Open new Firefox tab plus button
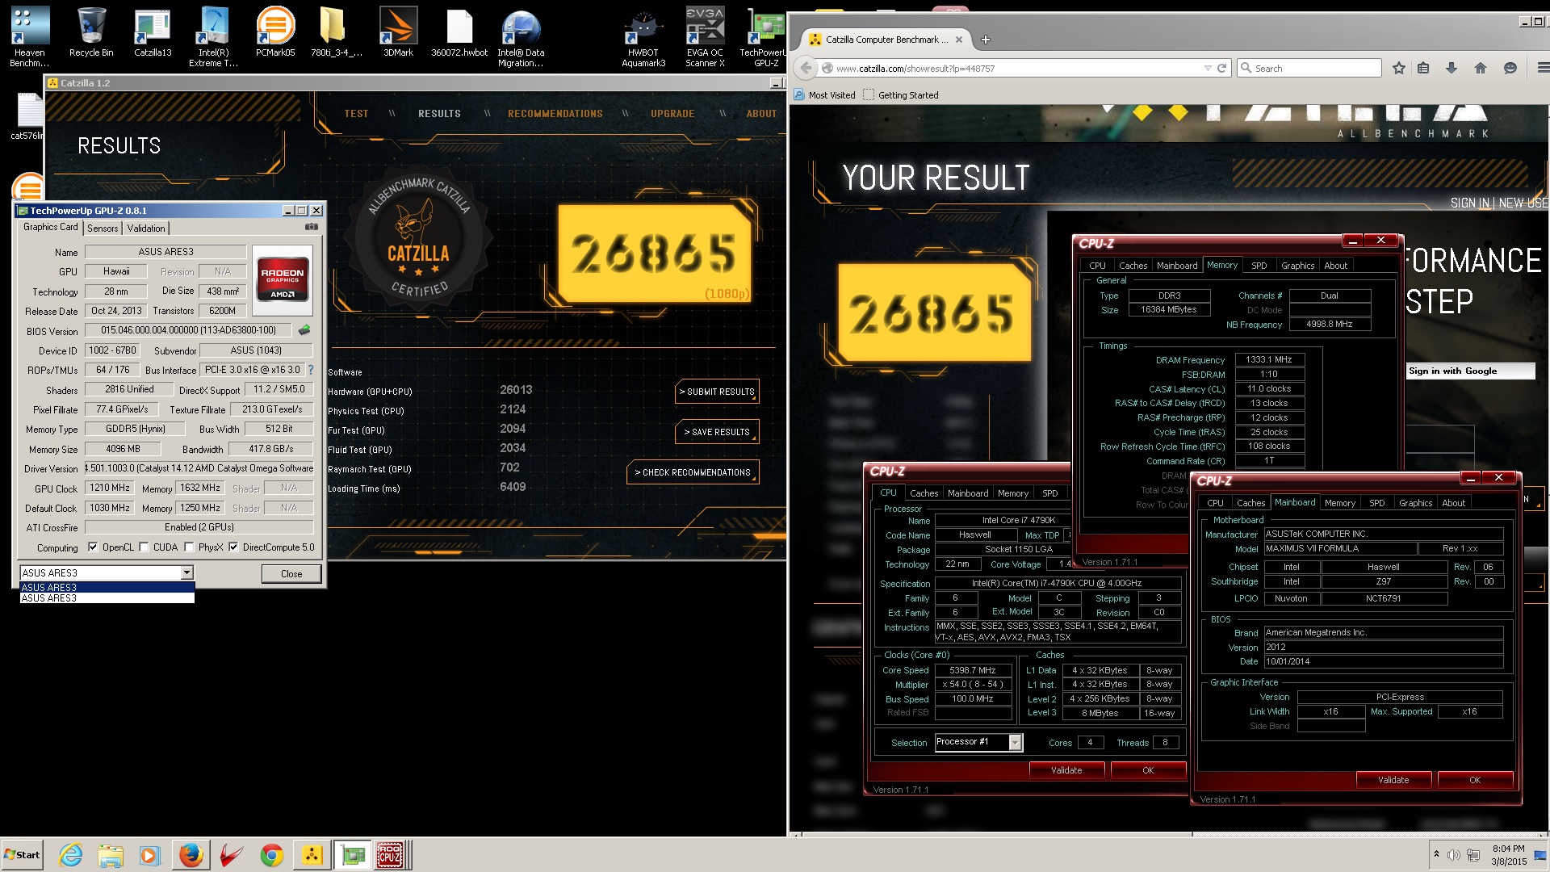This screenshot has width=1550, height=872. [x=985, y=40]
